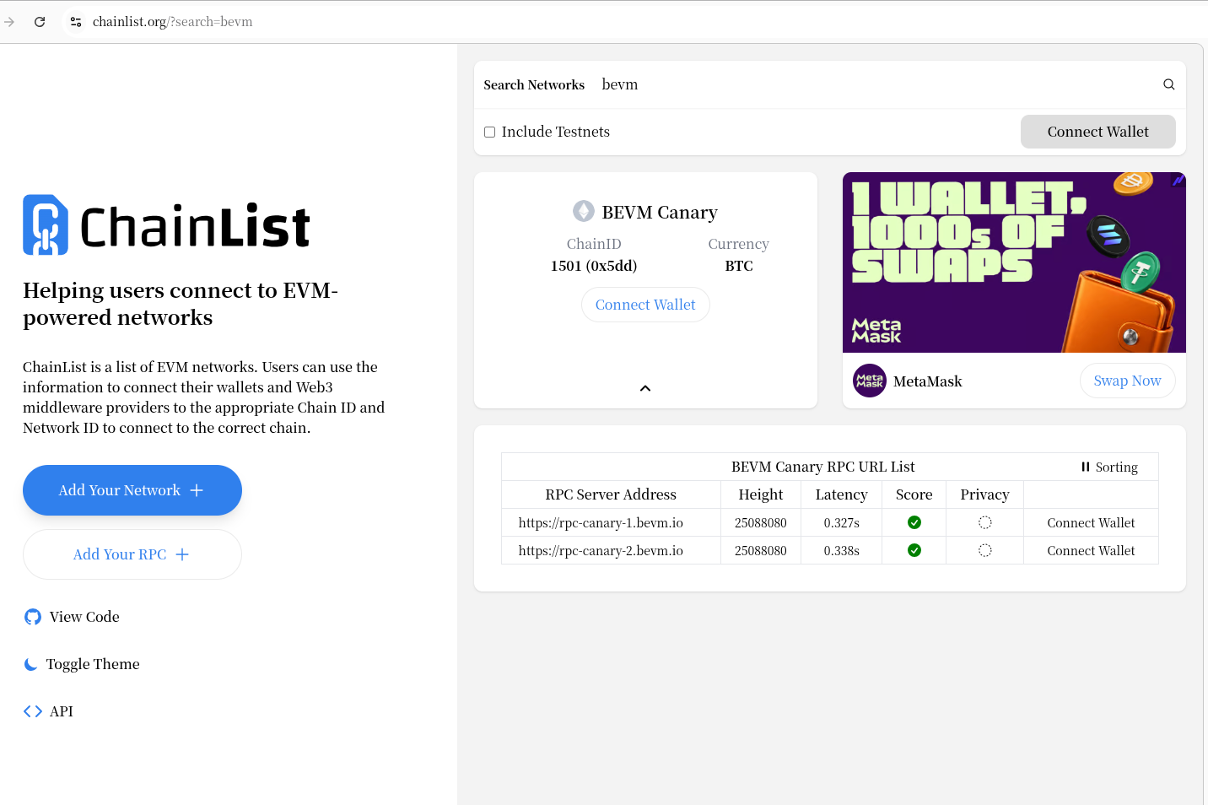Click RPC Server Address column header
This screenshot has height=805, width=1208.
(611, 494)
